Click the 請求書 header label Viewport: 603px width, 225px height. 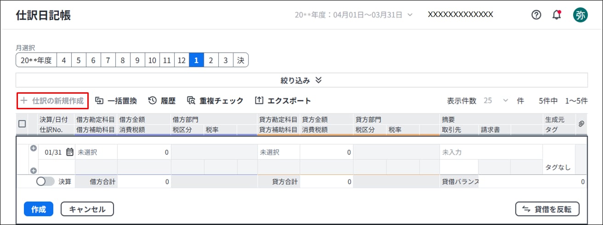[490, 129]
